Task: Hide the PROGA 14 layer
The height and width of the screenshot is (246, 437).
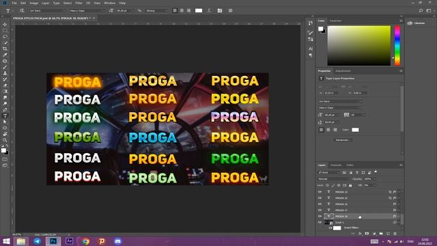Action: (x=320, y=192)
